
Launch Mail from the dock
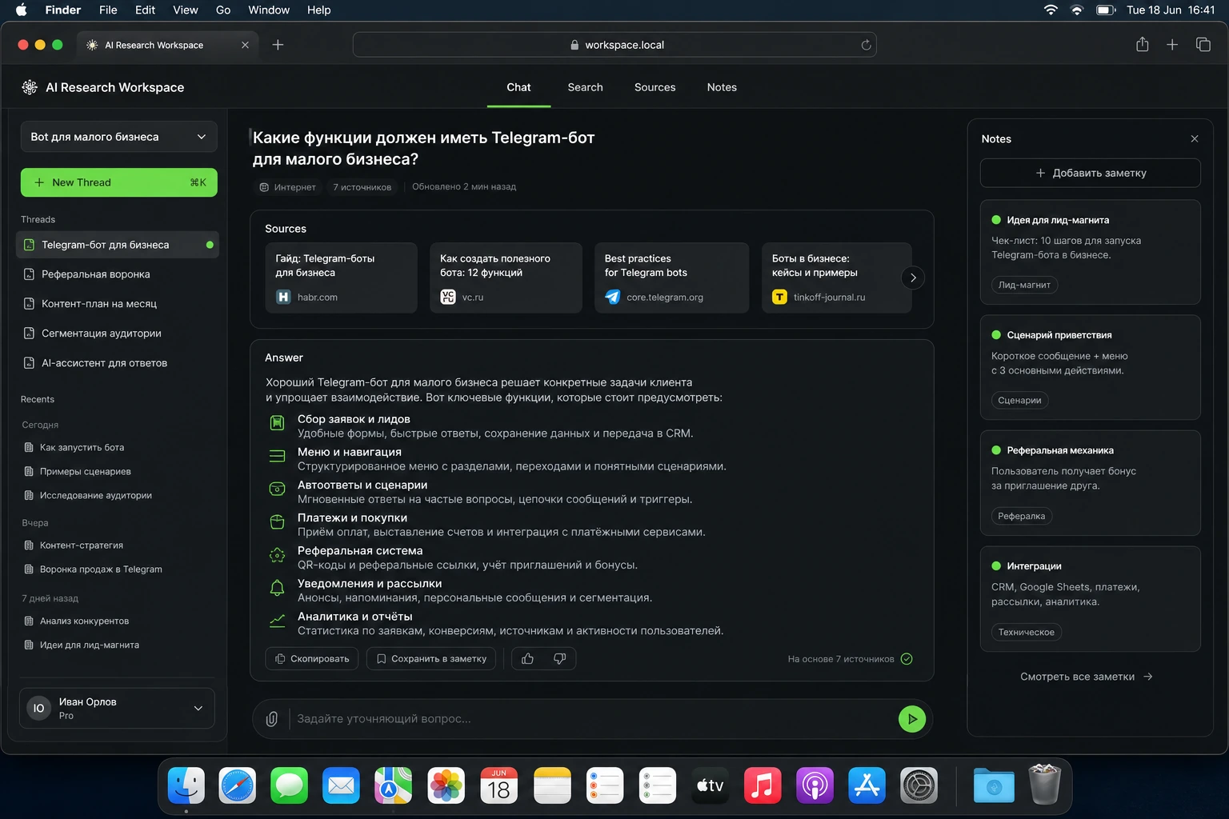342,785
